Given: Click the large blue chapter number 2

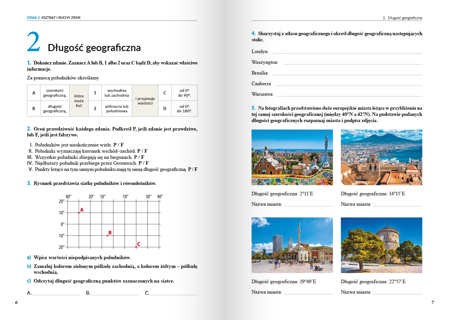Looking at the screenshot, I should [x=34, y=42].
